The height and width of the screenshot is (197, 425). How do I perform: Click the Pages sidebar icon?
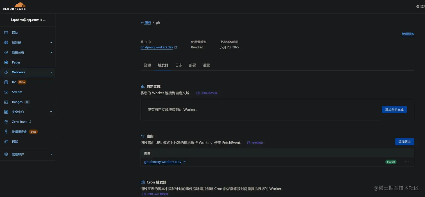click(x=6, y=62)
